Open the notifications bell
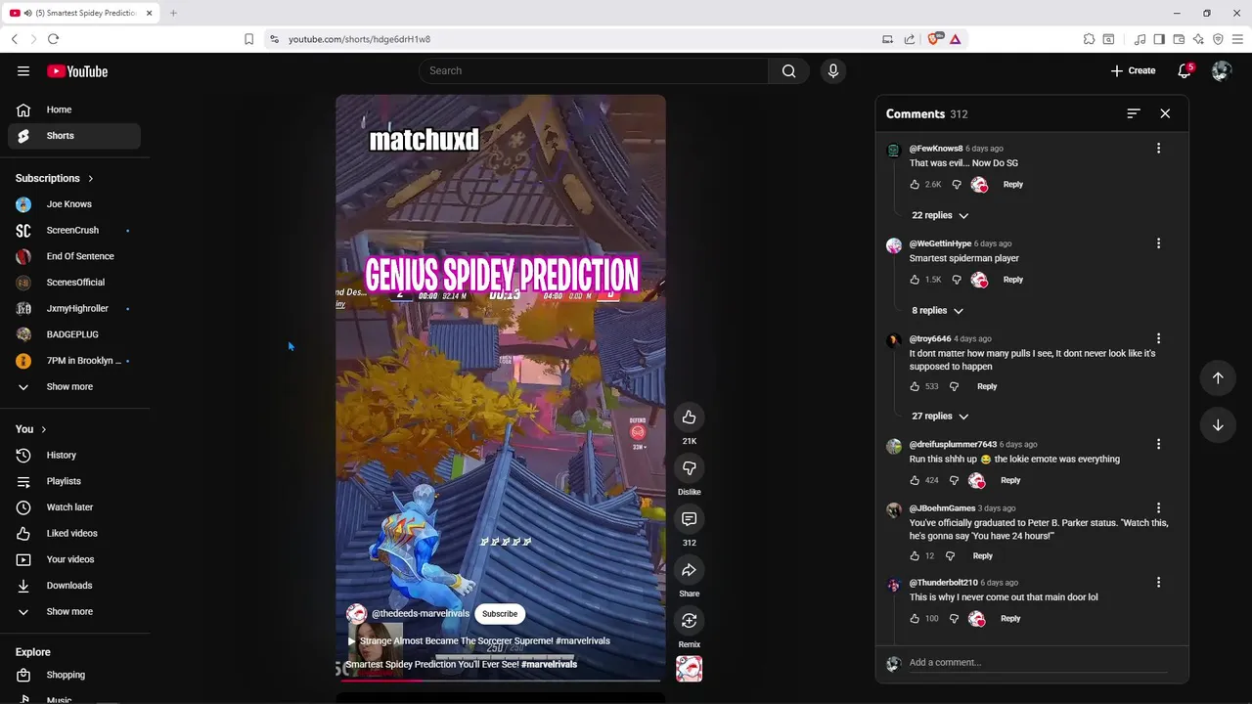Screen dimensions: 1252x704 1185,70
